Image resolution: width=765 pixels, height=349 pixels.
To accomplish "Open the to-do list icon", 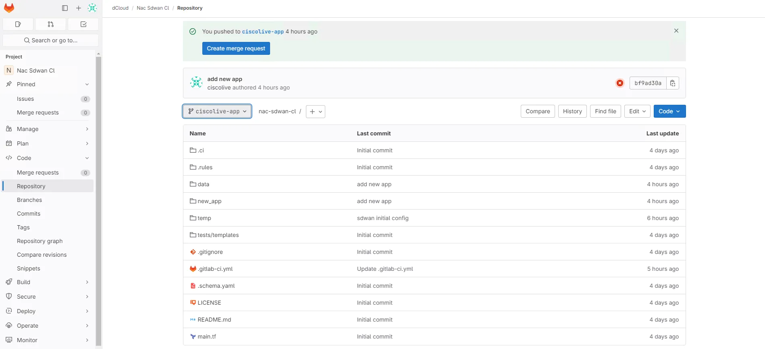I will [83, 24].
